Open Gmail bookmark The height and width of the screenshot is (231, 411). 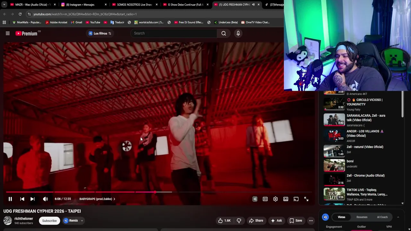(76, 22)
